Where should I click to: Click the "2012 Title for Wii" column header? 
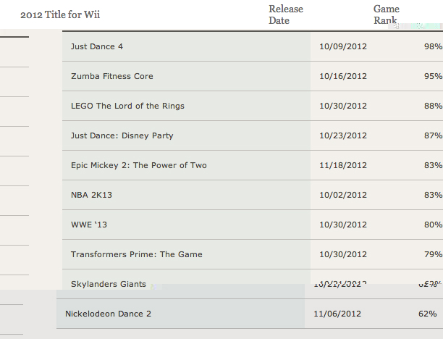(60, 14)
